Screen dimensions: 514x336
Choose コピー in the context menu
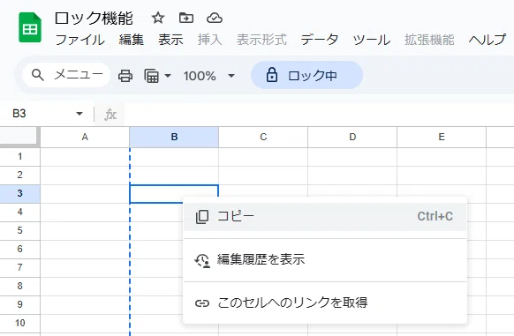point(325,217)
